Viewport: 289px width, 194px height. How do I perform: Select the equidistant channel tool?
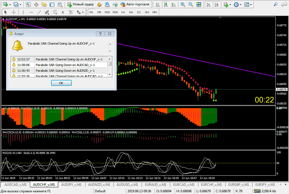click(47, 12)
